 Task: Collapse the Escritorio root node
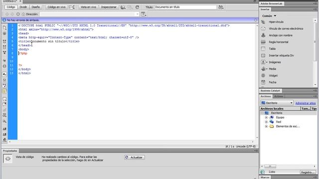(262, 113)
